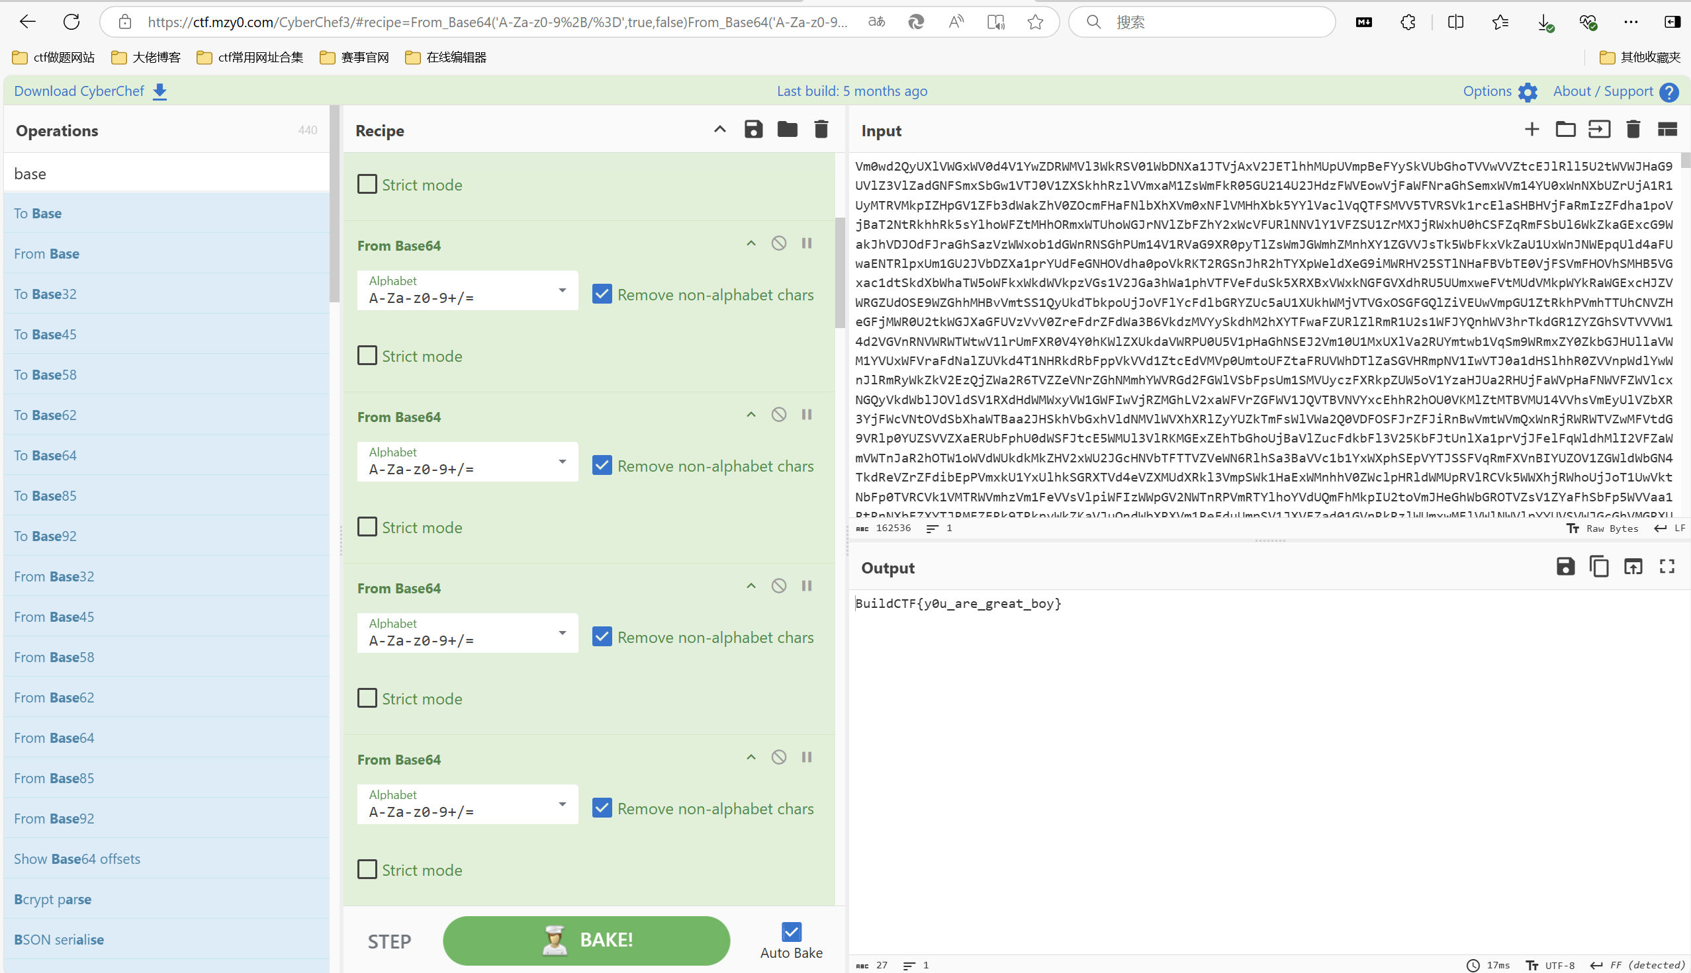This screenshot has height=973, width=1691.
Task: Clear input and output with the trash icon
Action: tap(1633, 130)
